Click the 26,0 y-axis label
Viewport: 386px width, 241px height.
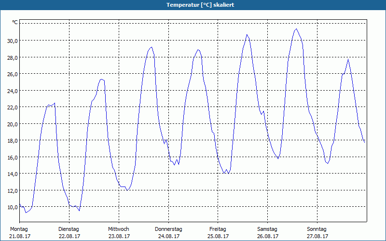[13, 74]
